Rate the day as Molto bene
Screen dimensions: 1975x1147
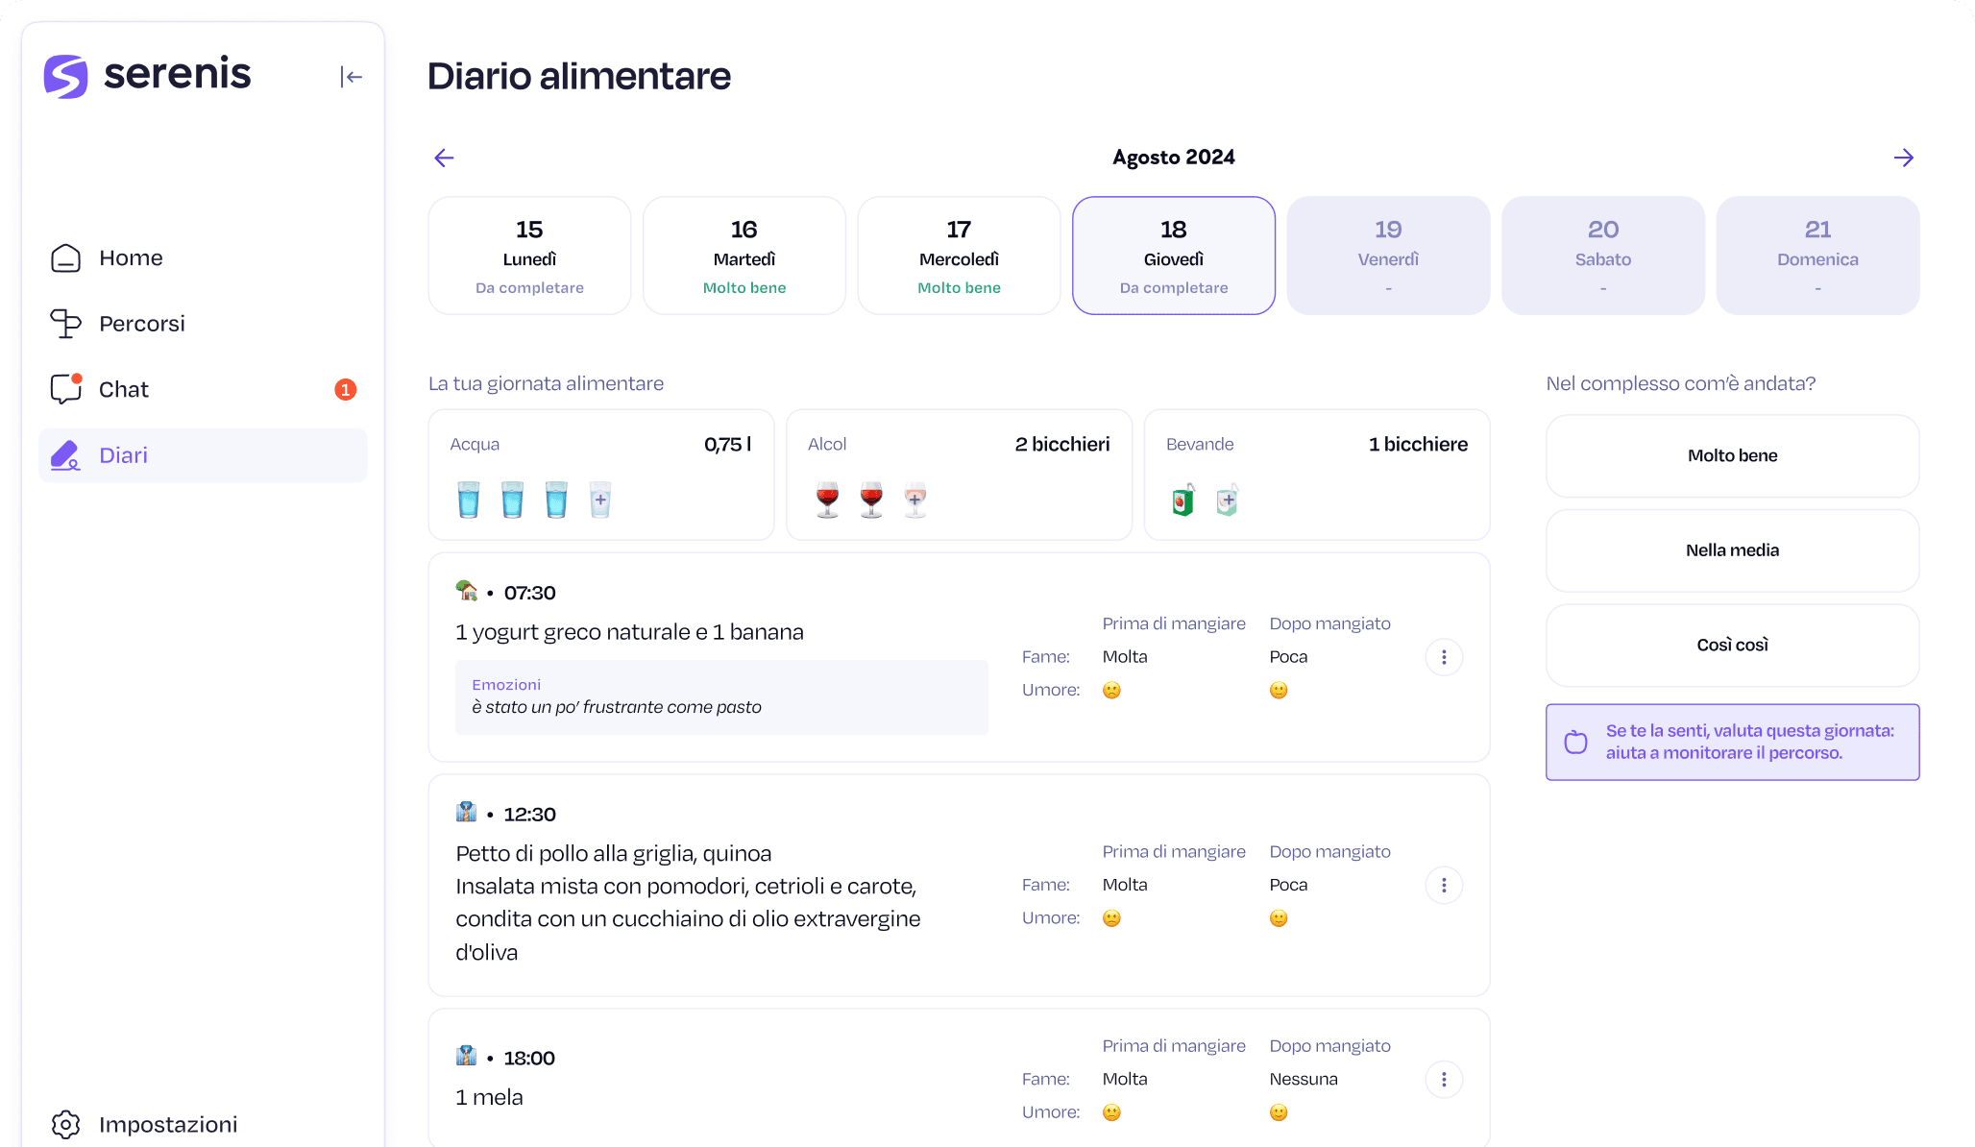(x=1732, y=455)
